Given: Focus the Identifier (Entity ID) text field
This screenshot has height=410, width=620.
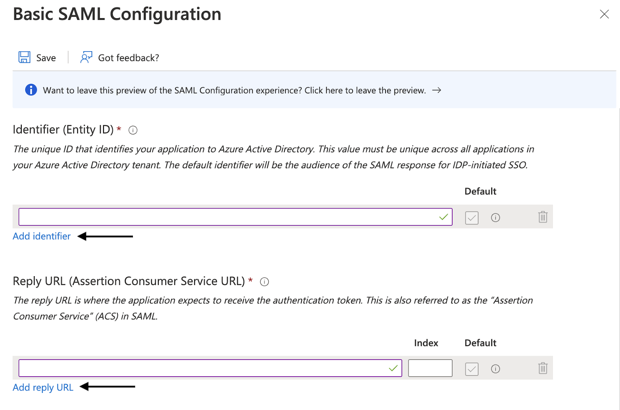Looking at the screenshot, I should click(x=229, y=217).
